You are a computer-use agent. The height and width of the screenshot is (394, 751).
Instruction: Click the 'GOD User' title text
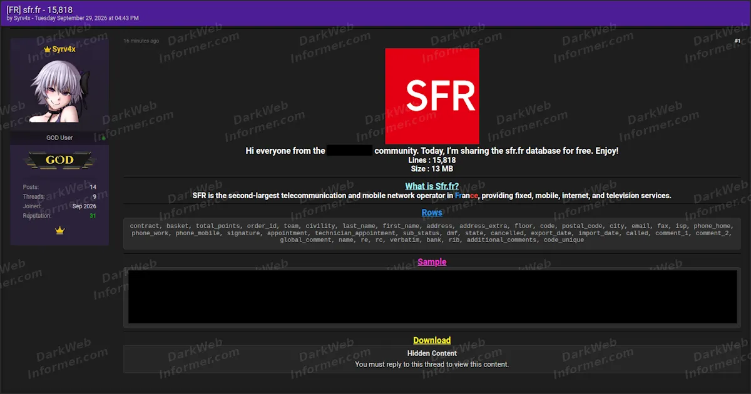(x=59, y=138)
